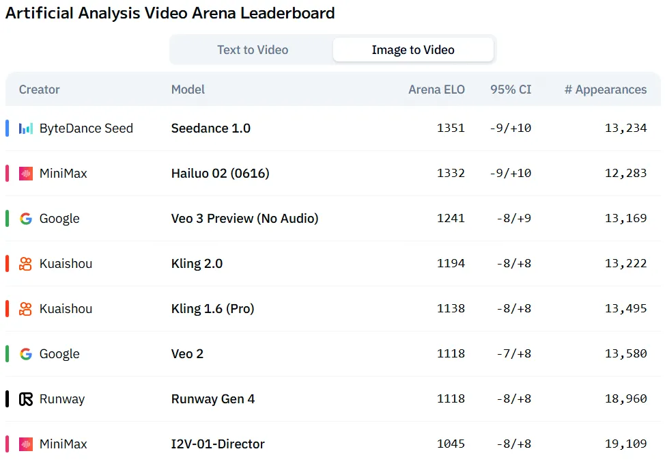Screen dimensions: 665x460
Task: Click the 95% CI column header
Action: click(511, 90)
